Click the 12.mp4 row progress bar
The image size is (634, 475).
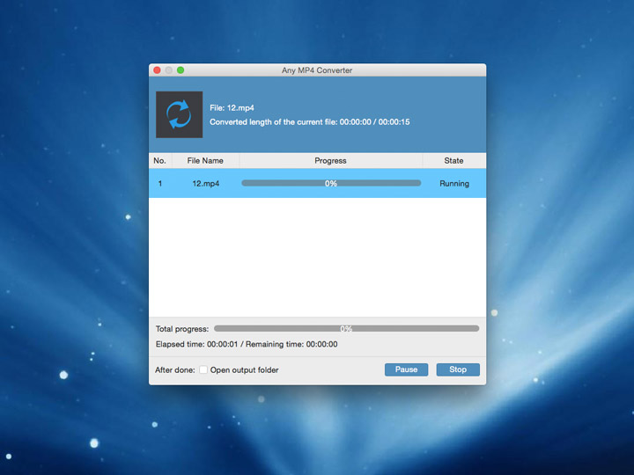point(331,183)
